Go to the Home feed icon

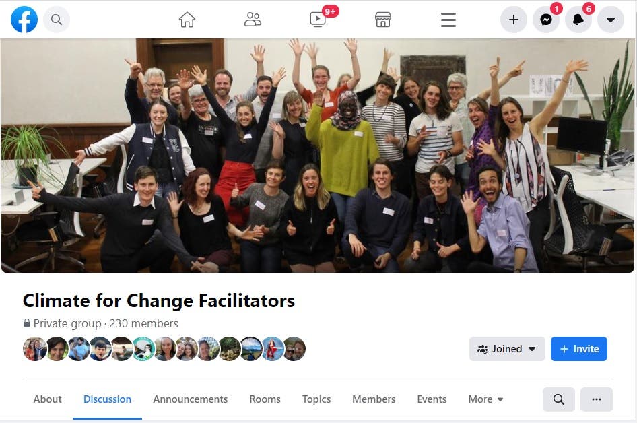187,20
